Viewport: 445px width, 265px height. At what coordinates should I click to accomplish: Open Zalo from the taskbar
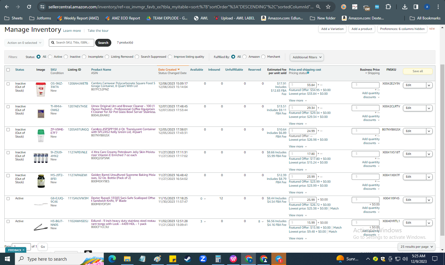pos(203,259)
